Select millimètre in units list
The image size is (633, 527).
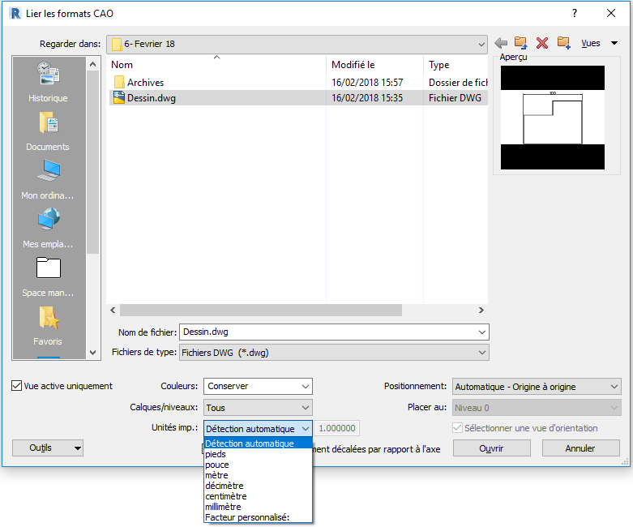(x=258, y=507)
